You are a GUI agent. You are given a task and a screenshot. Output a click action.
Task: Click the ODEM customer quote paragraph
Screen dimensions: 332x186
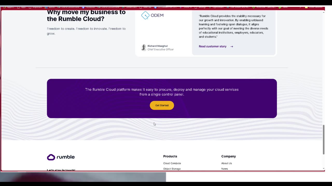pyautogui.click(x=233, y=26)
